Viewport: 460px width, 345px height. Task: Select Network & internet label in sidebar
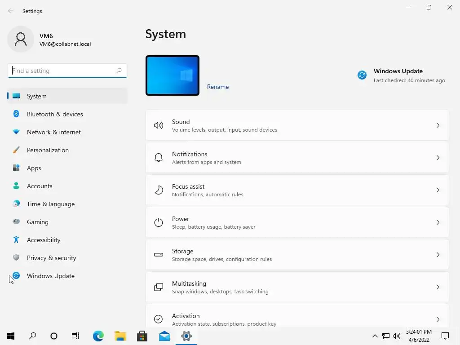coord(54,132)
